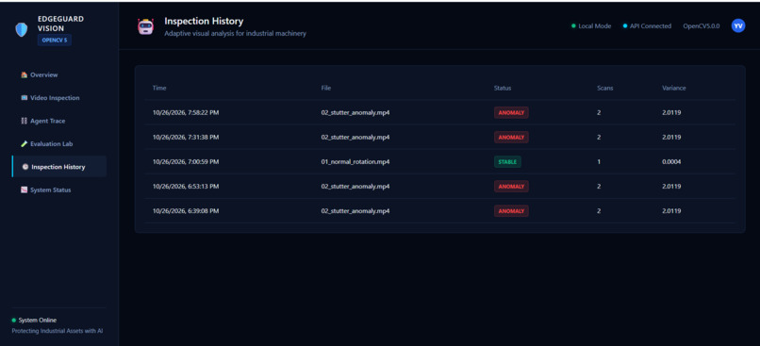Click the EdgeGuard shield logo icon
The image size is (760, 346).
click(x=22, y=30)
